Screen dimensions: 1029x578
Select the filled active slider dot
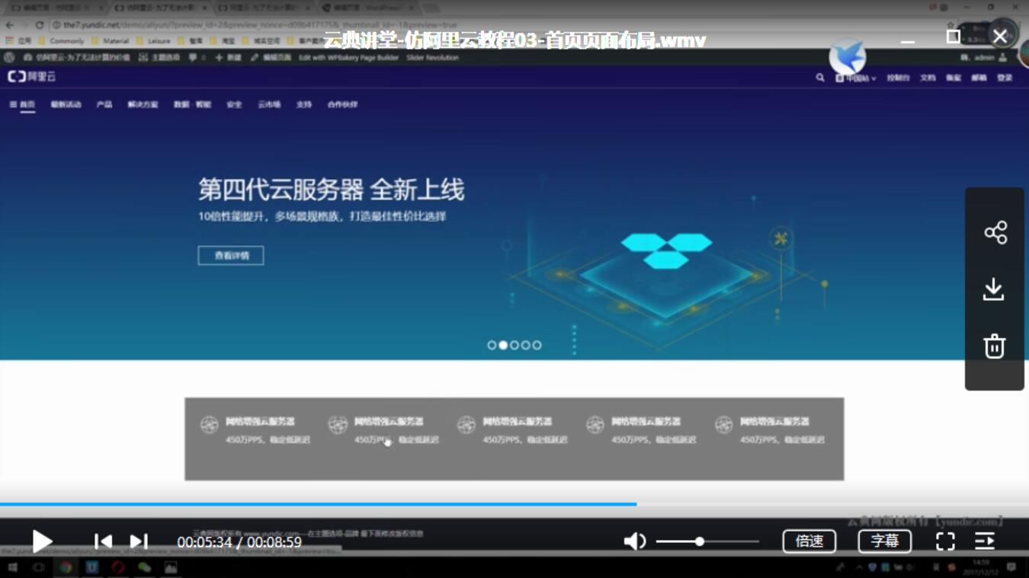503,345
